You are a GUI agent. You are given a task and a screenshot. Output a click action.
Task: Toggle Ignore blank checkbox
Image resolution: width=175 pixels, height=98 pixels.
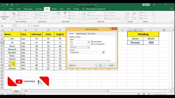(x=92, y=42)
